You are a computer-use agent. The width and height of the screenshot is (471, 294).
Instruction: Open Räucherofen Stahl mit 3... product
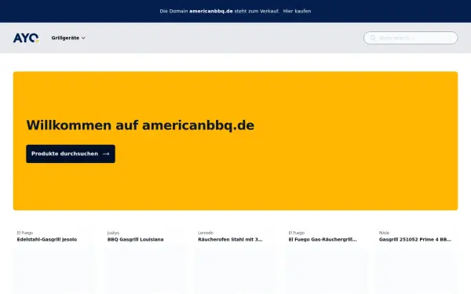(230, 239)
